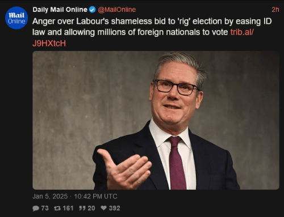
Task: Click the 73 replies count
Action: [x=45, y=208]
